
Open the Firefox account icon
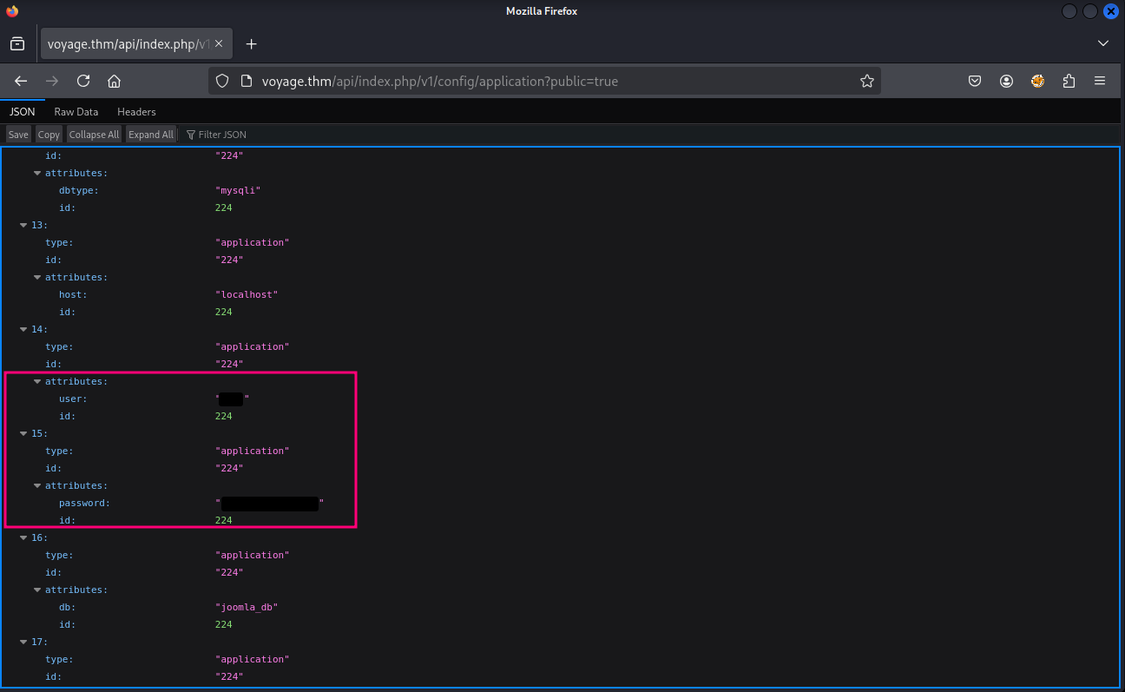pos(1006,81)
